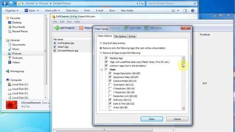
Task: Click the Desert.jpg file icon in the list
Action: (x=55, y=47)
